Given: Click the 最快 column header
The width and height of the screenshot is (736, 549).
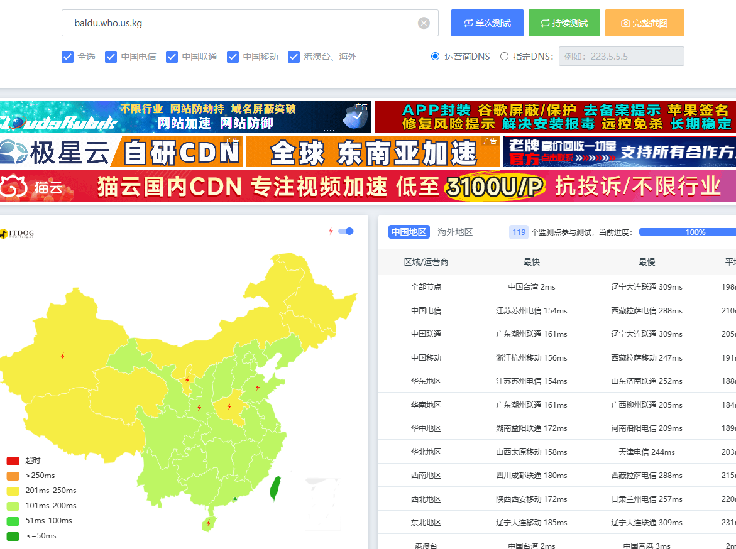Looking at the screenshot, I should coord(531,263).
